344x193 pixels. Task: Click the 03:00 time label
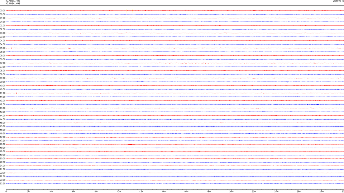point(3,33)
